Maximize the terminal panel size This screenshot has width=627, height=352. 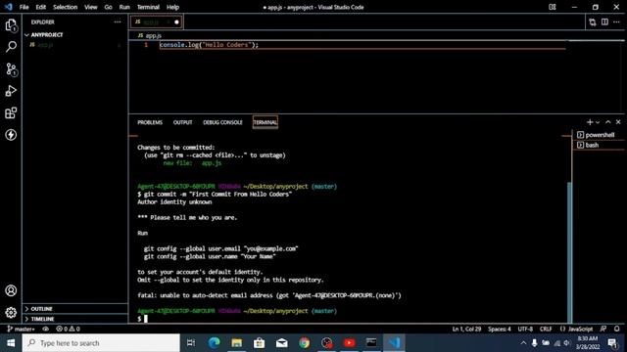(x=607, y=122)
